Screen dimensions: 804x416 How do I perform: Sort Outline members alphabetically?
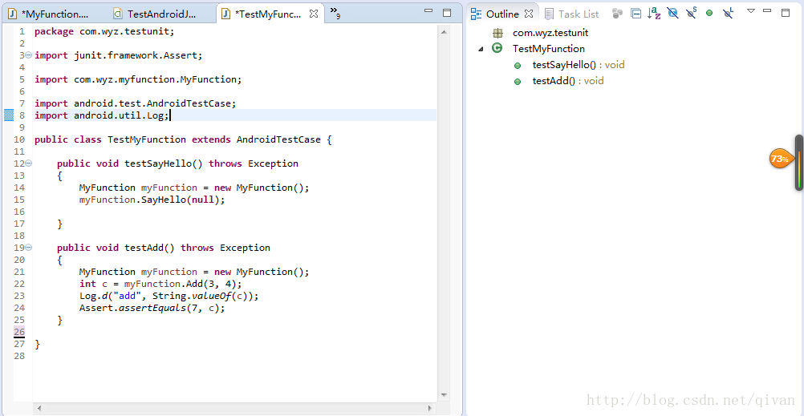click(654, 14)
